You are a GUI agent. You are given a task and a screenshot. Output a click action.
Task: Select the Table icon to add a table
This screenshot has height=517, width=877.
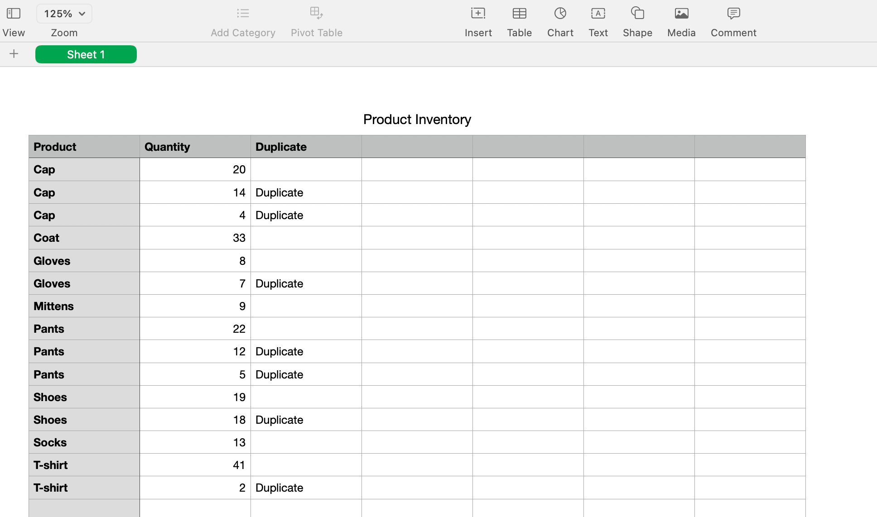tap(519, 13)
